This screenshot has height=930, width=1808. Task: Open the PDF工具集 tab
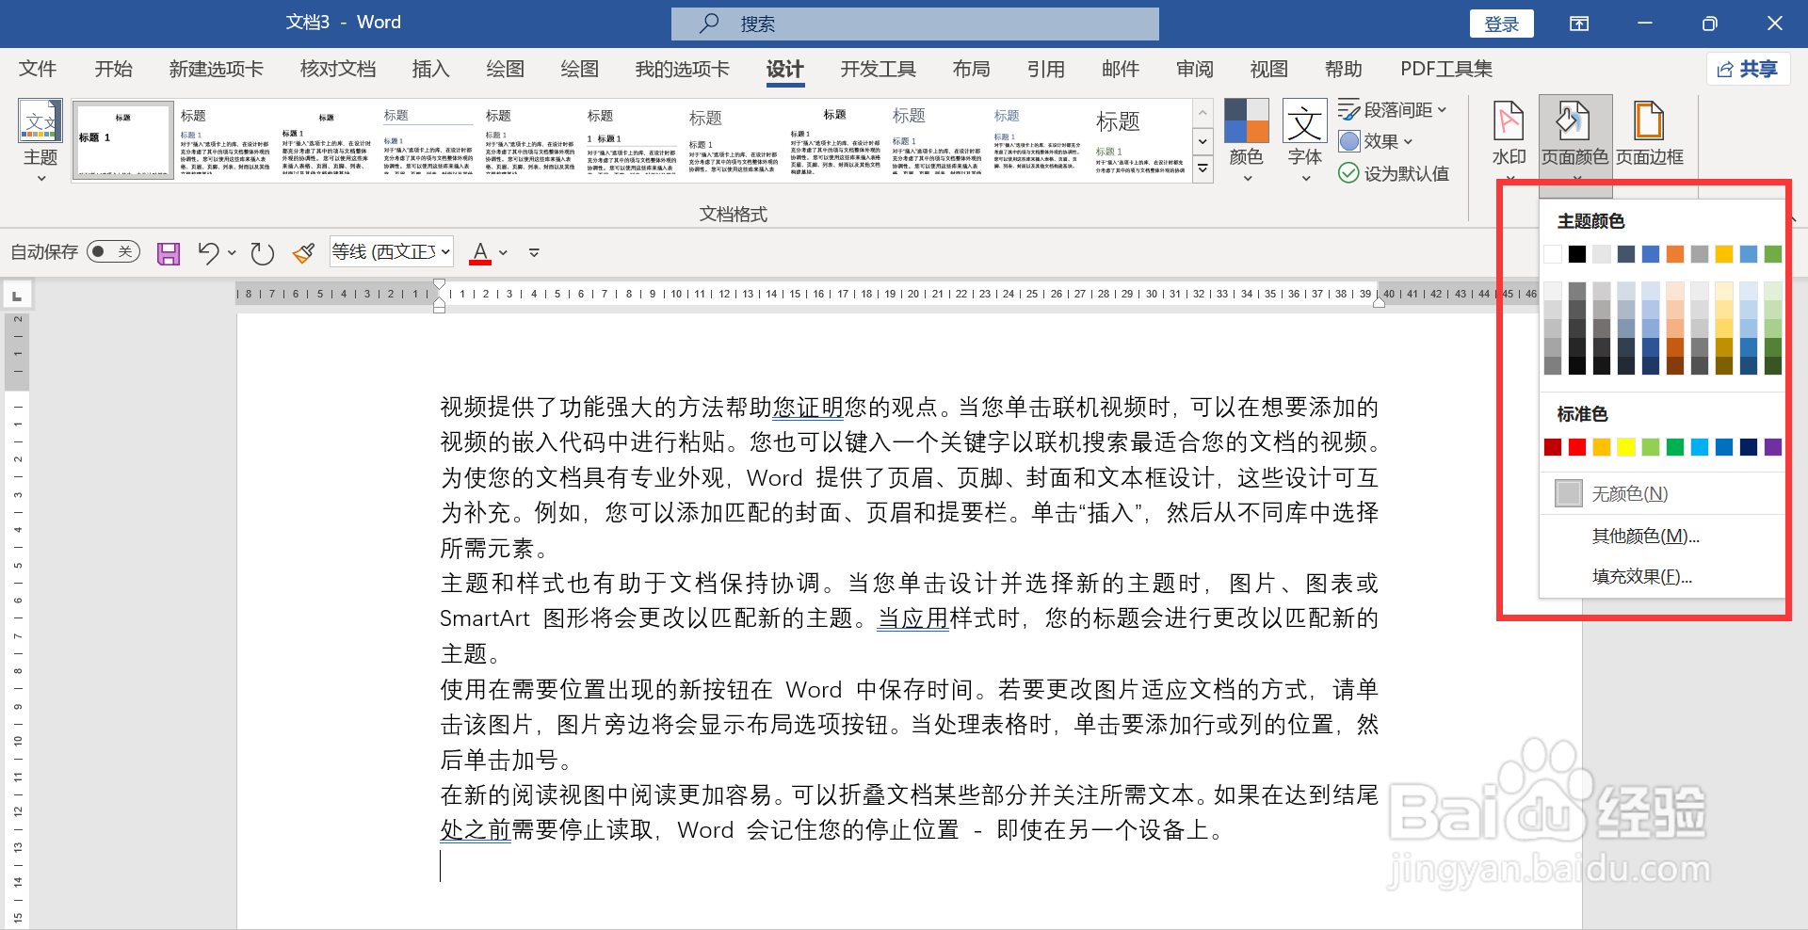tap(1446, 69)
